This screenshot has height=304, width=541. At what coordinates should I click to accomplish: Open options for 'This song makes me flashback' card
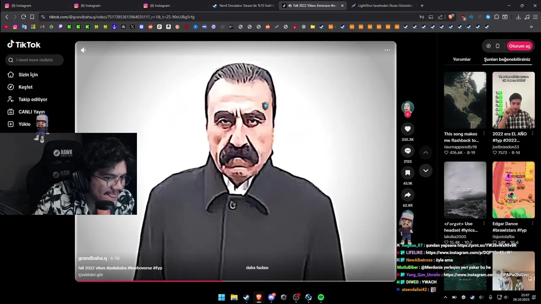[x=484, y=133]
